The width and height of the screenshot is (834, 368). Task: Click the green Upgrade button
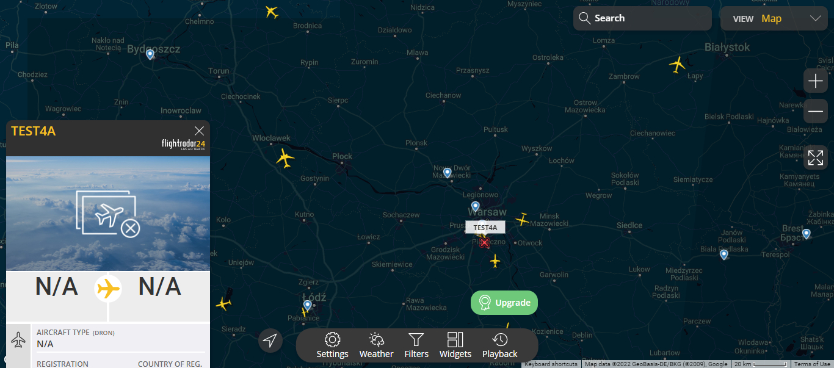(x=504, y=303)
